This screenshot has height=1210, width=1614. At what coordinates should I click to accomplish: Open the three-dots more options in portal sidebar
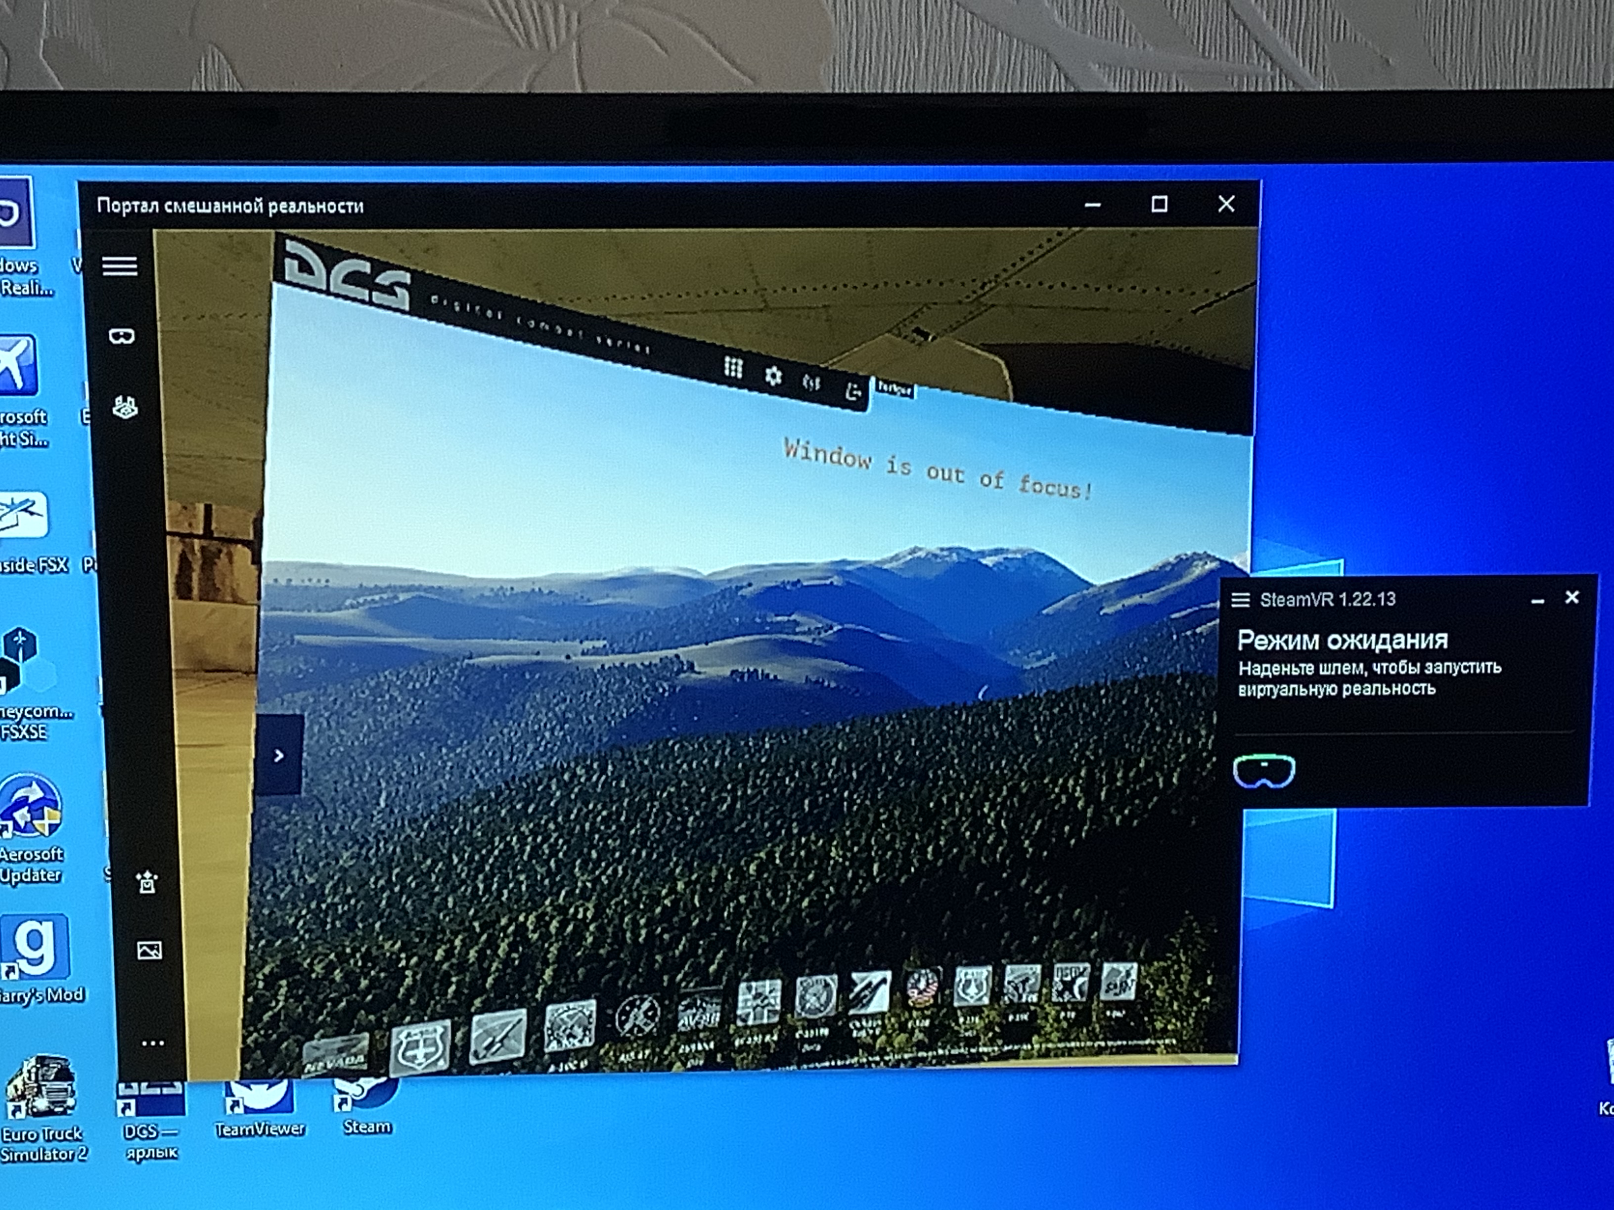152,1043
